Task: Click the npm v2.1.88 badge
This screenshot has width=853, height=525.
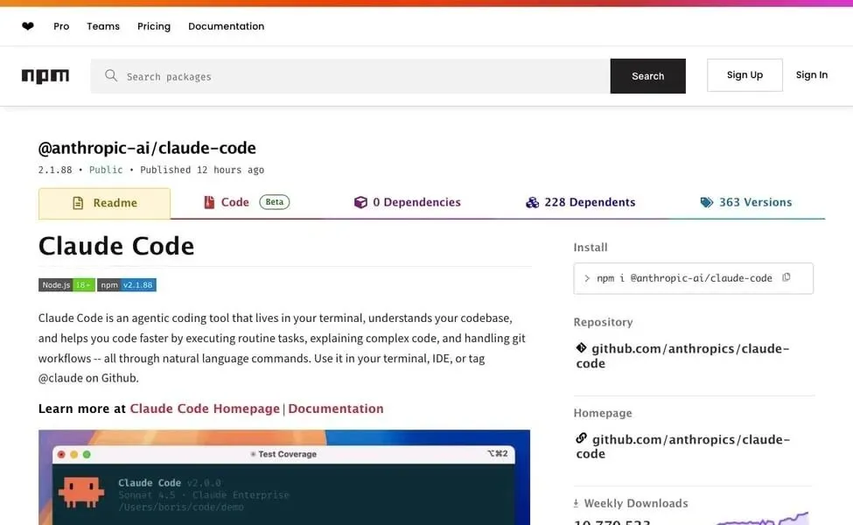Action: click(127, 285)
